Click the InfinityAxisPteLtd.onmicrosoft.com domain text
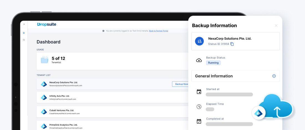The image size is (305, 130). tap(63, 99)
